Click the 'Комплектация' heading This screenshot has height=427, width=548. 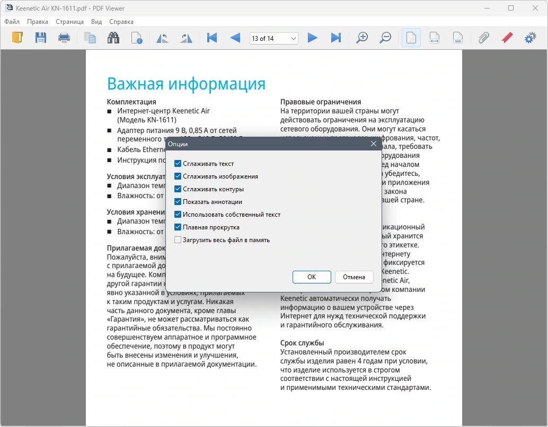(x=131, y=102)
